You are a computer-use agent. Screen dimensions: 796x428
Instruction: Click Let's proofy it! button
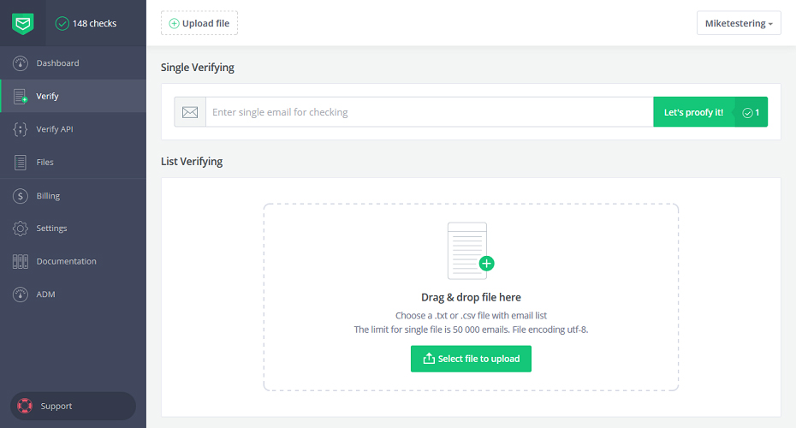693,112
